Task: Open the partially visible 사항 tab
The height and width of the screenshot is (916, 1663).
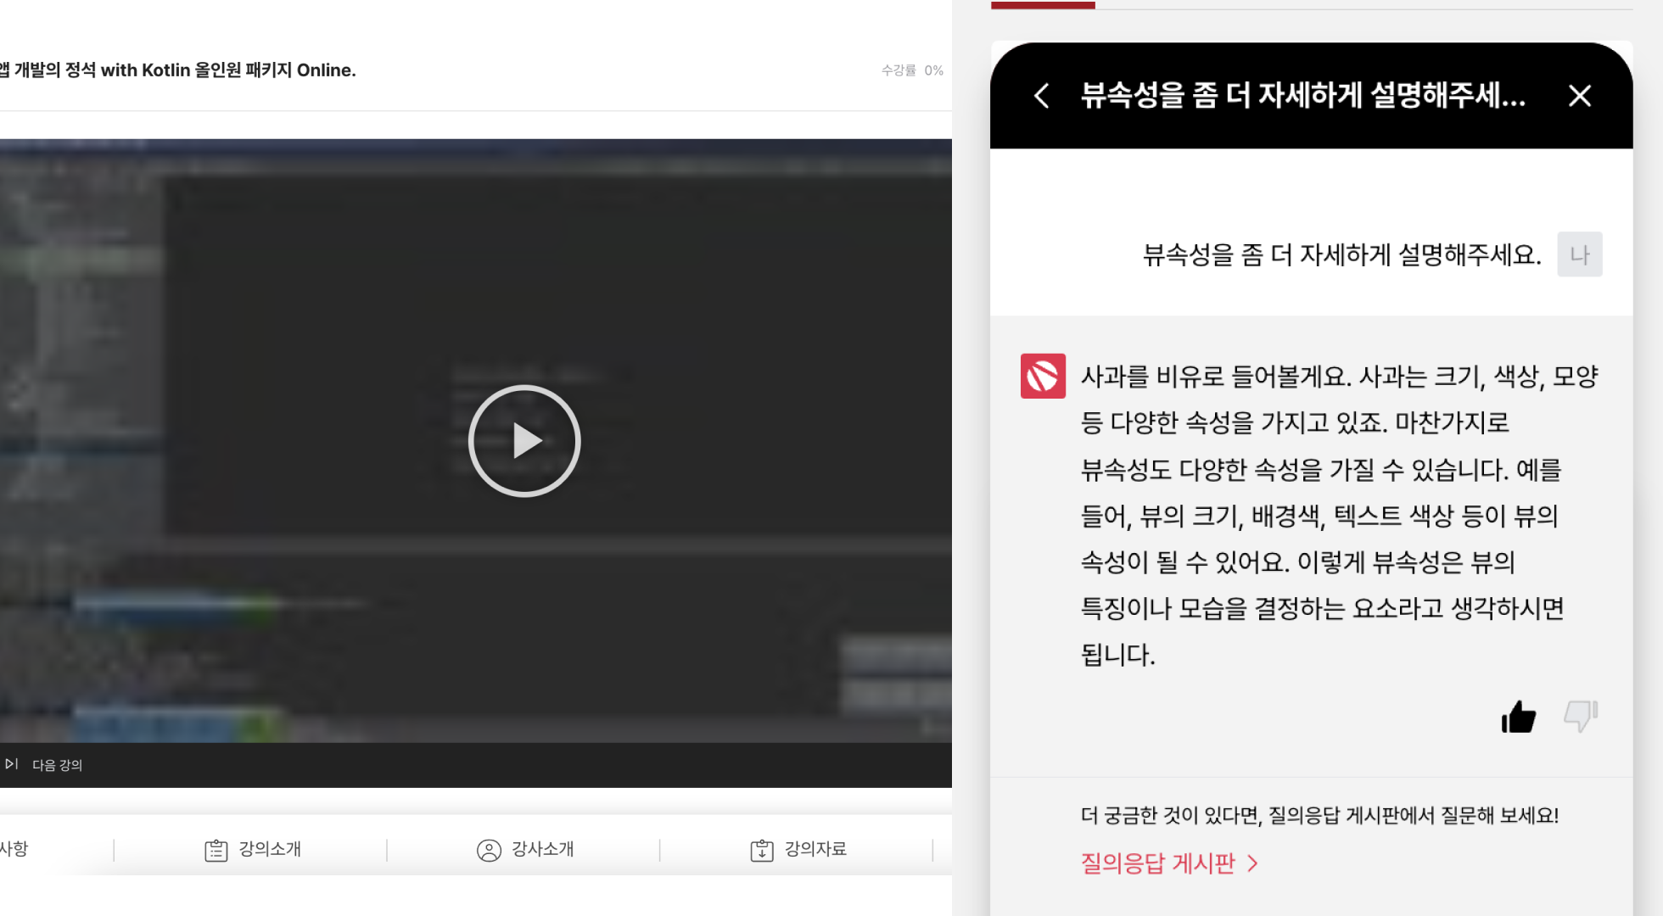Action: tap(14, 849)
